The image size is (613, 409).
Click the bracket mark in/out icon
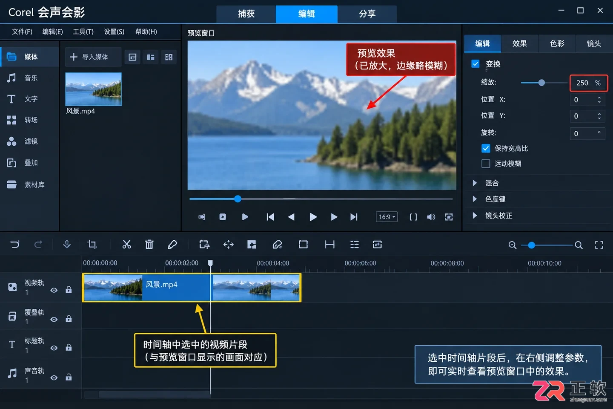[413, 217]
